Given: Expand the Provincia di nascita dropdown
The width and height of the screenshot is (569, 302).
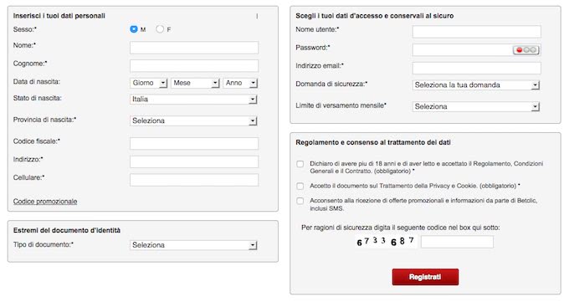Looking at the screenshot, I should coord(193,120).
